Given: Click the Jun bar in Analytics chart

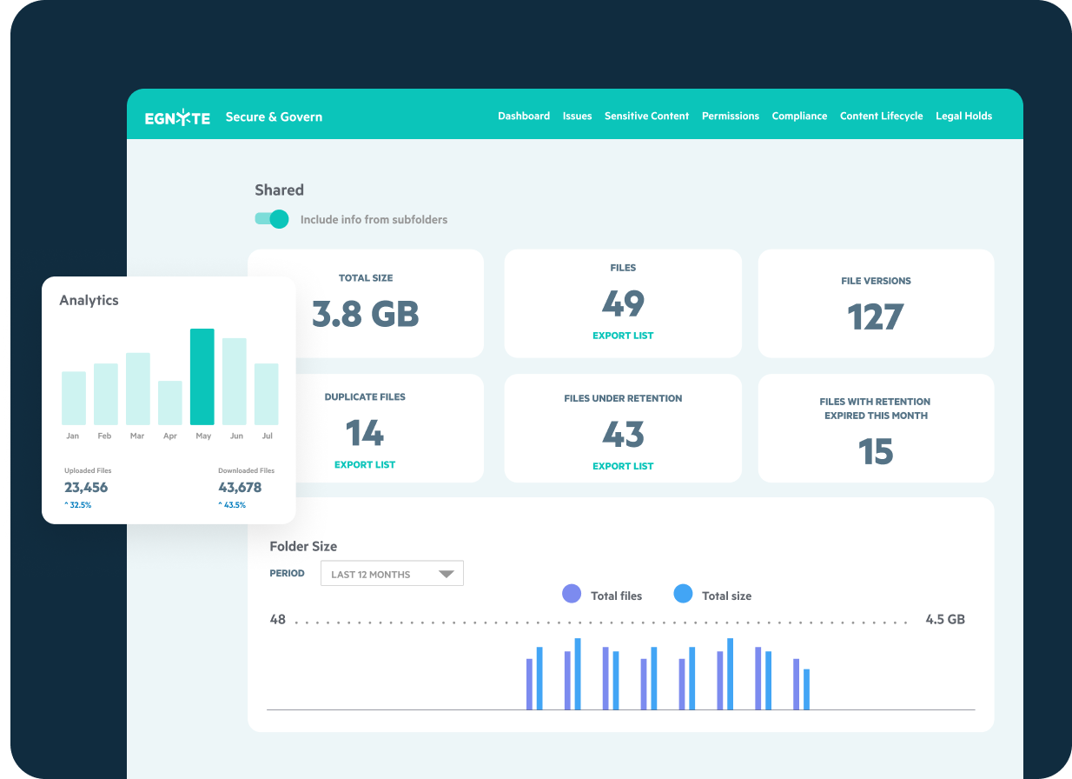Looking at the screenshot, I should tap(235, 381).
